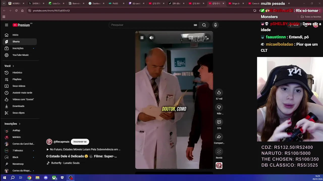Screen dimensions: 323x181
Task: Pause the Shorts video
Action: pos(142,38)
